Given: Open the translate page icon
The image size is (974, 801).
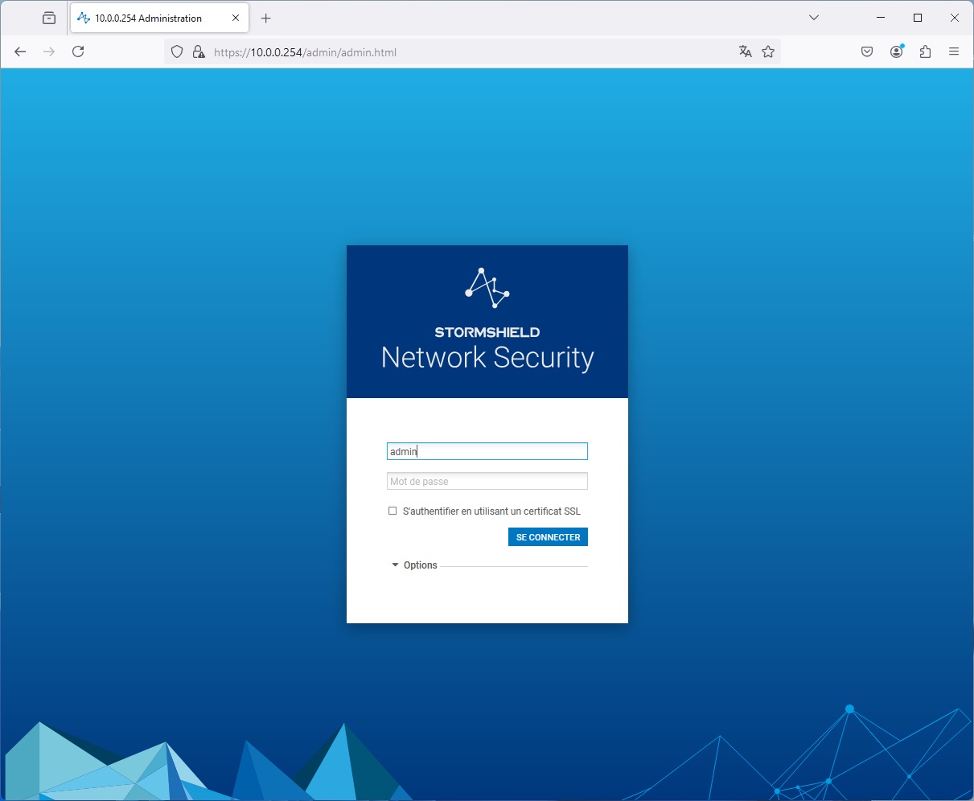Looking at the screenshot, I should (x=746, y=51).
